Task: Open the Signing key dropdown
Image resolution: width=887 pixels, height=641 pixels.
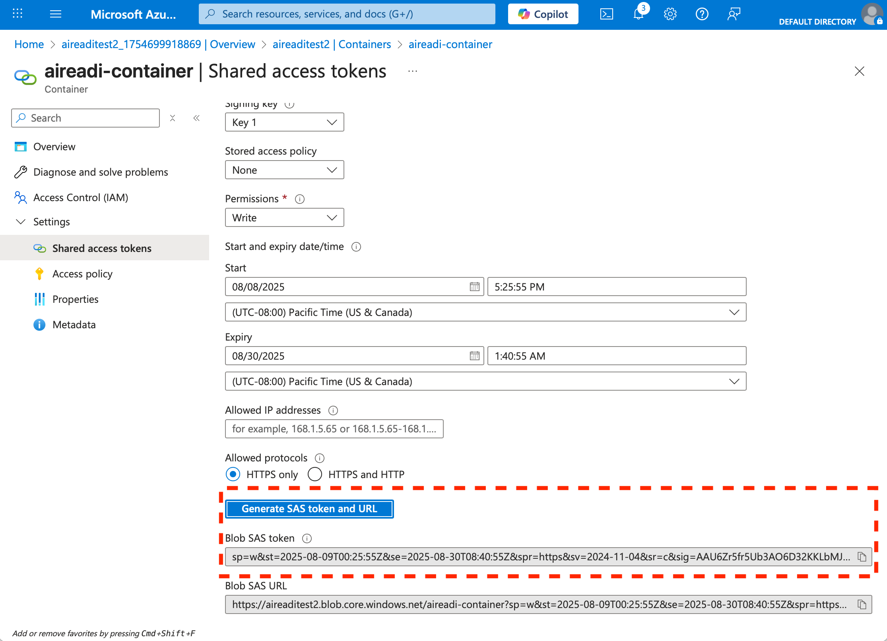Action: tap(284, 122)
